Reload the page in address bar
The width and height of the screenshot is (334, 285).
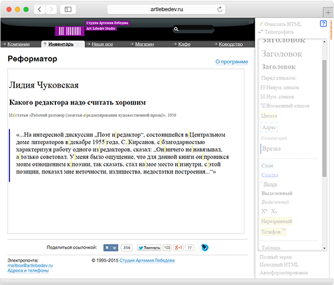(220, 9)
